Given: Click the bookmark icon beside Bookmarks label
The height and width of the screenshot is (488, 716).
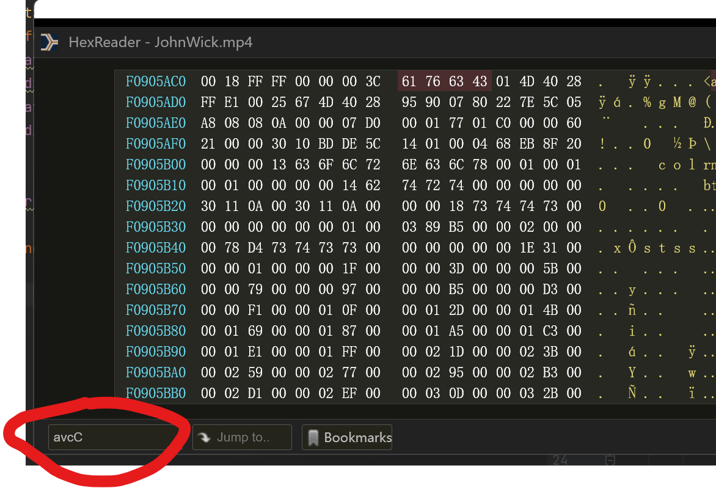Looking at the screenshot, I should tap(313, 437).
